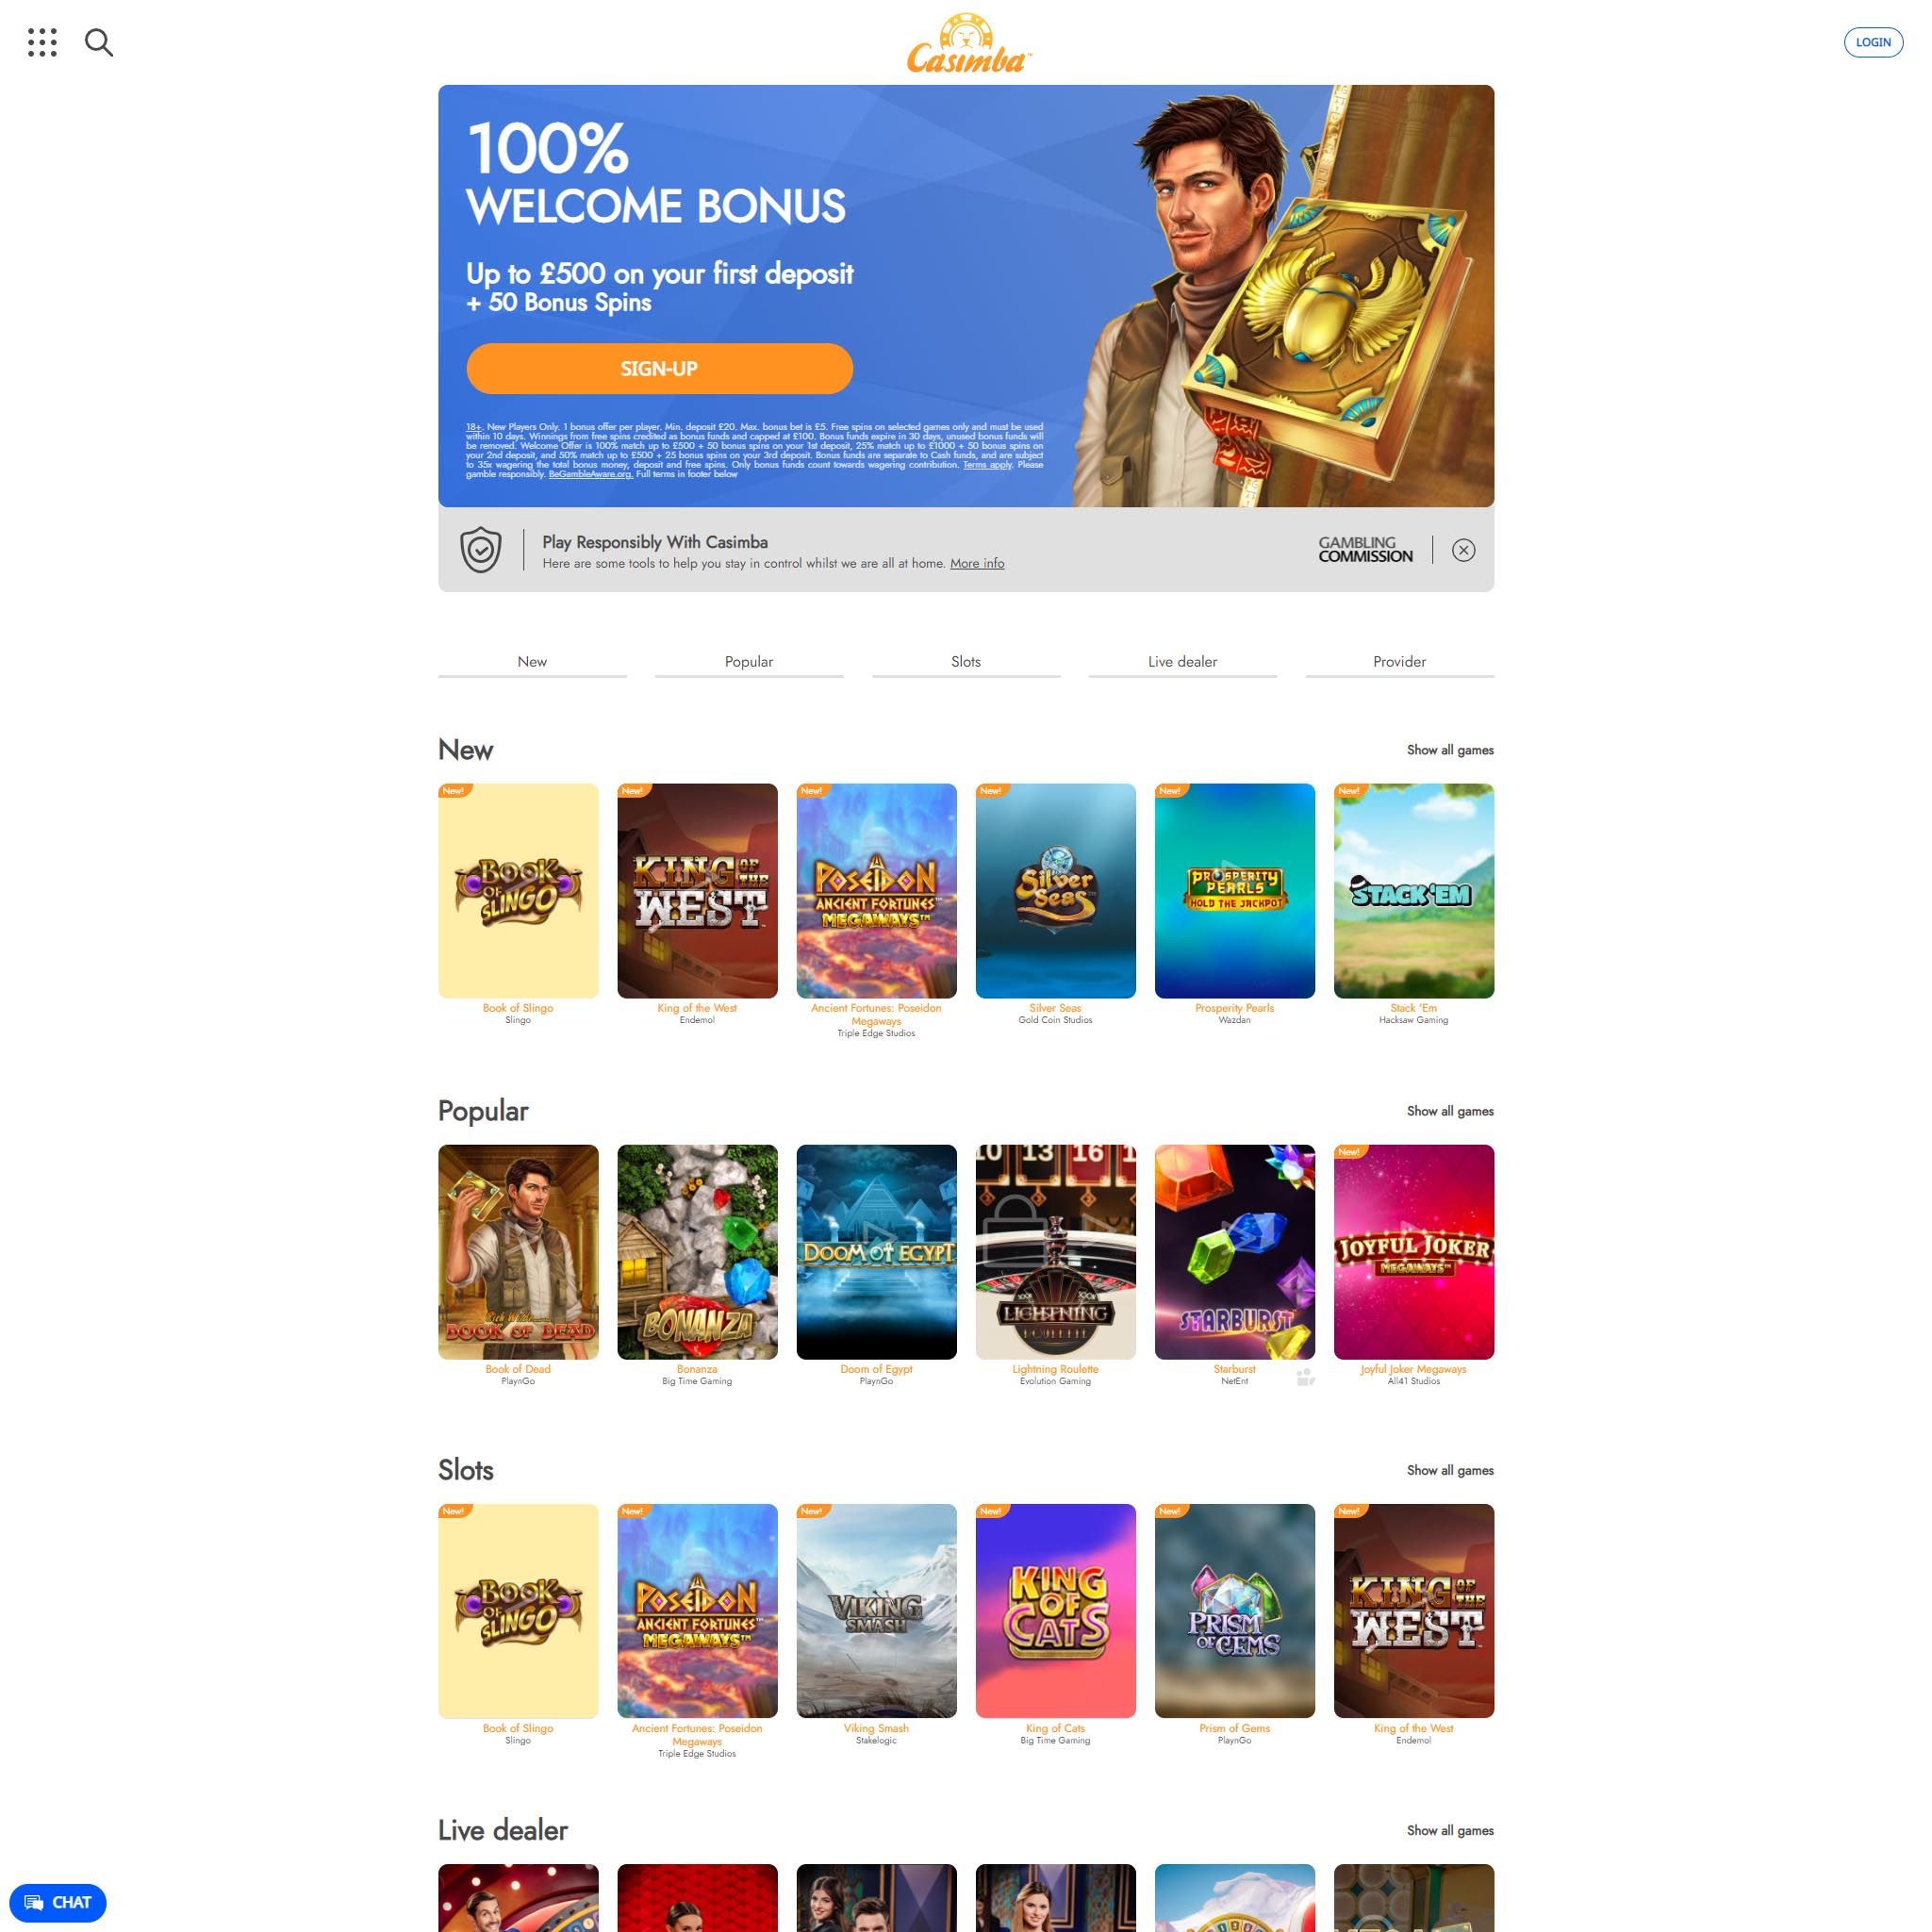1932x1932 pixels.
Task: Click the Gambling Commission logo
Action: [1365, 550]
